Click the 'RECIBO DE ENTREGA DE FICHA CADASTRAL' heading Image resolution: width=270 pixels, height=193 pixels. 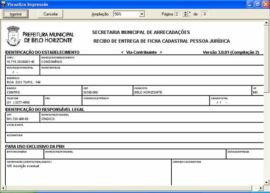point(141,41)
